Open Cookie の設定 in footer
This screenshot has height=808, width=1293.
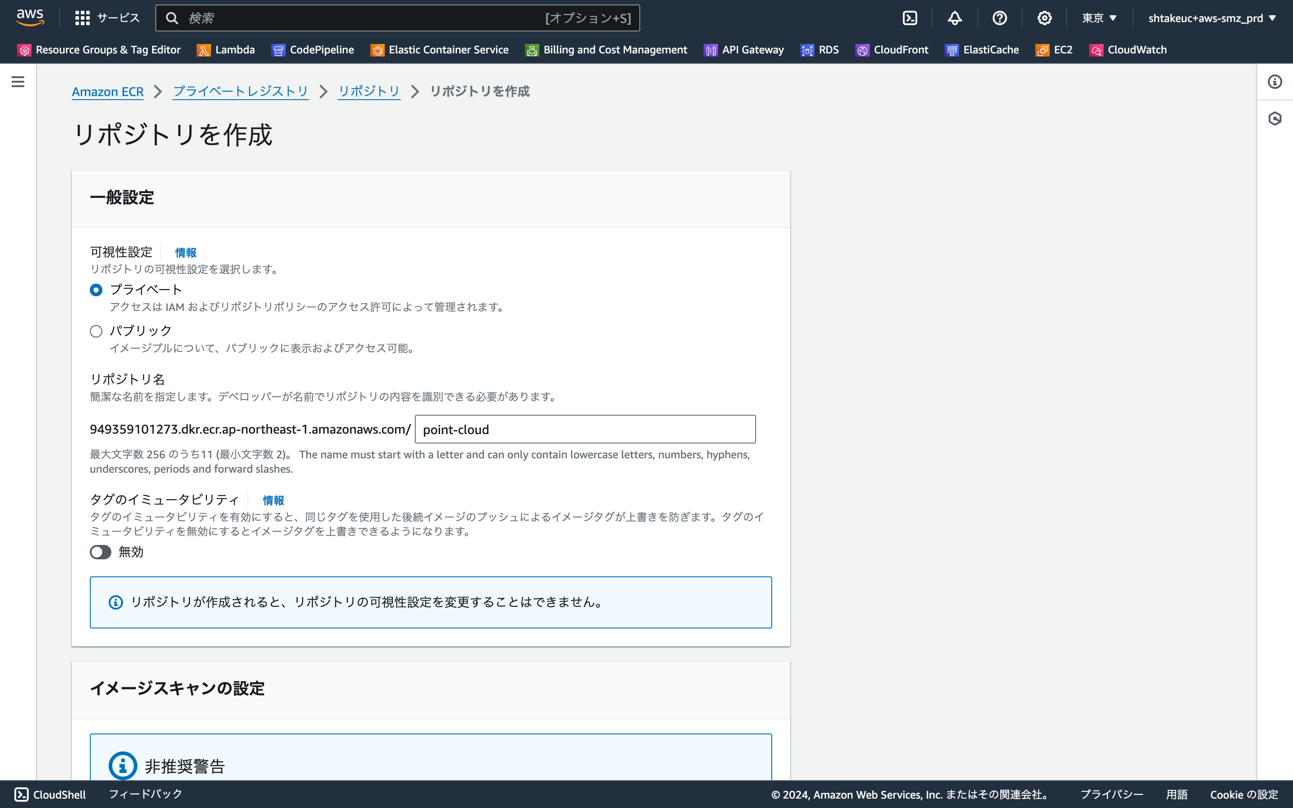pos(1244,795)
